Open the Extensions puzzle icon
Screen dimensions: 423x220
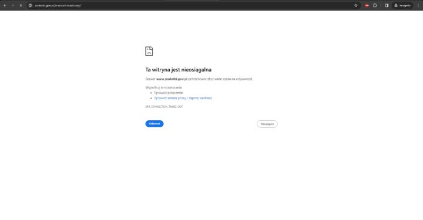(x=375, y=5)
